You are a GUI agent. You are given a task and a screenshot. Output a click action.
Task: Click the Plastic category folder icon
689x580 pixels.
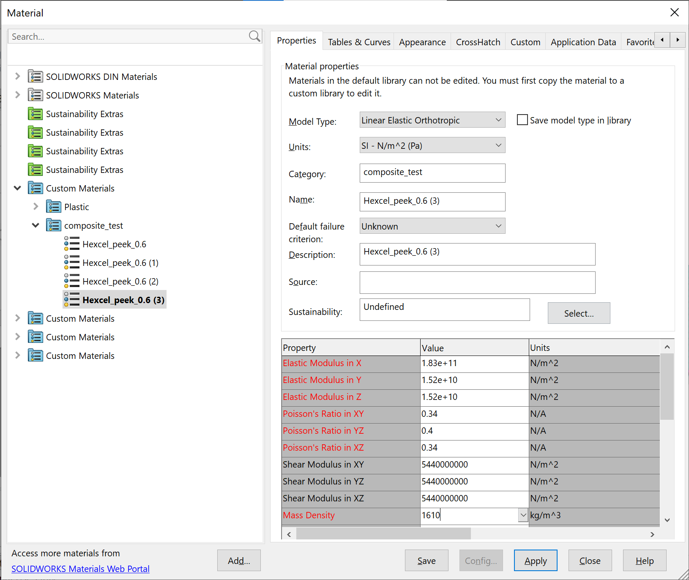coord(54,207)
